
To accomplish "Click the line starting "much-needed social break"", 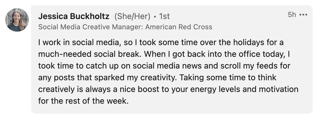I will click(164, 54).
